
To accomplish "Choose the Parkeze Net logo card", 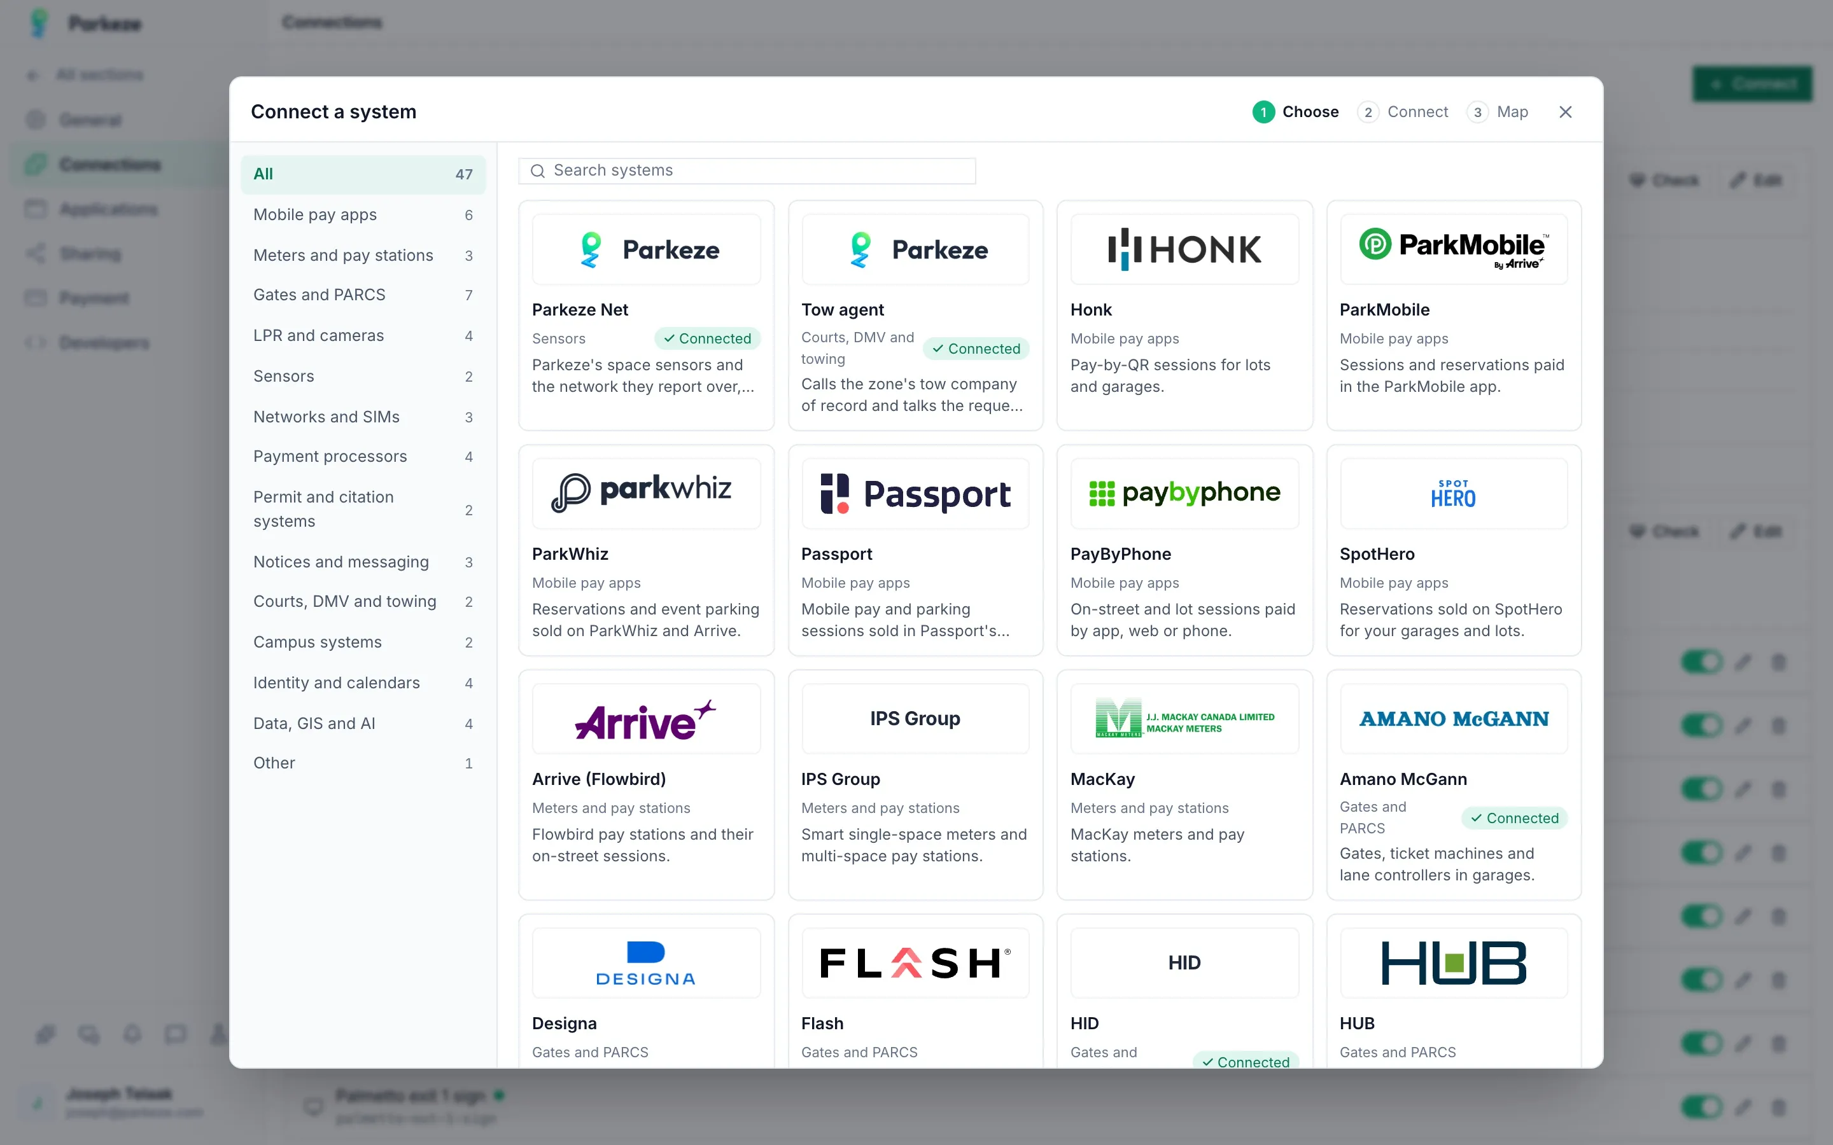I will click(646, 249).
